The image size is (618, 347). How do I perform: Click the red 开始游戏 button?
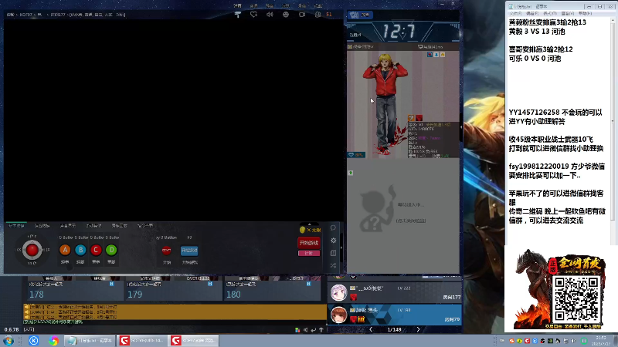(309, 243)
